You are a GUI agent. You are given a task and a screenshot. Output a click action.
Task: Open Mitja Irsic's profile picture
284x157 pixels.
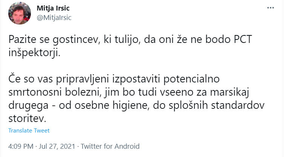[20, 13]
